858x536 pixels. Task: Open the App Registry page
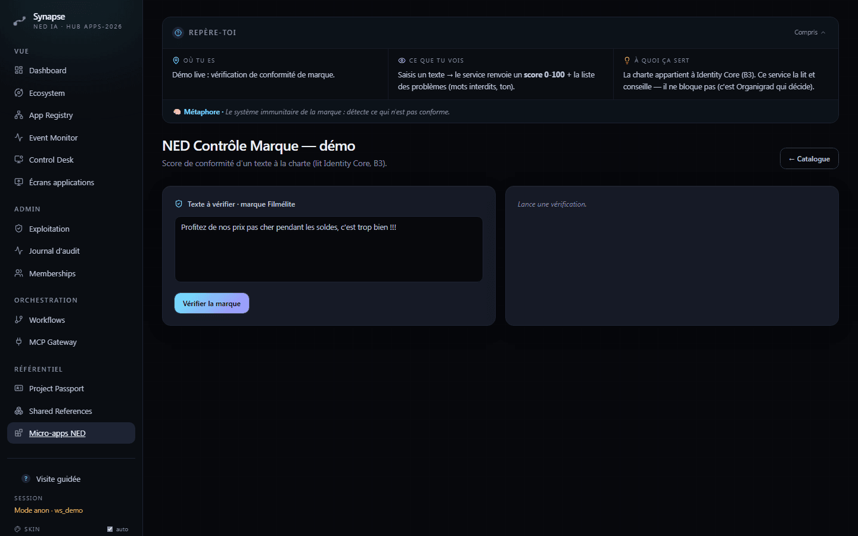pos(71,115)
